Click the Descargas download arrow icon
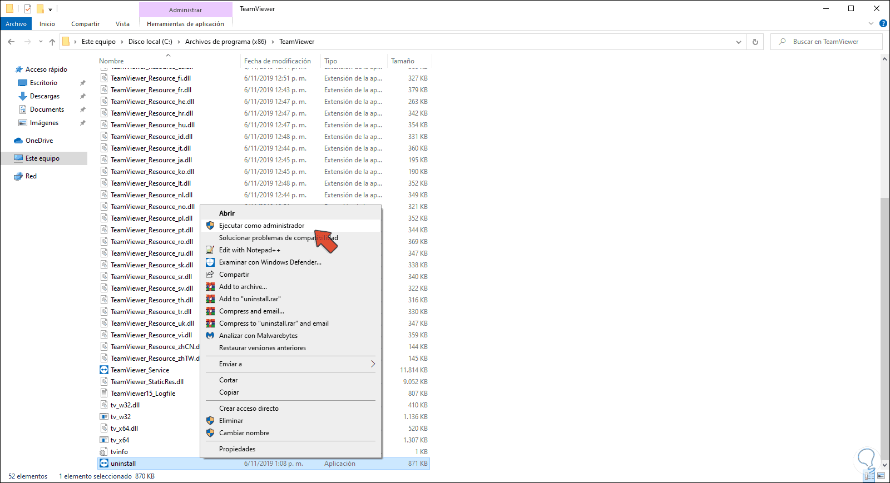The image size is (890, 483). pos(23,96)
